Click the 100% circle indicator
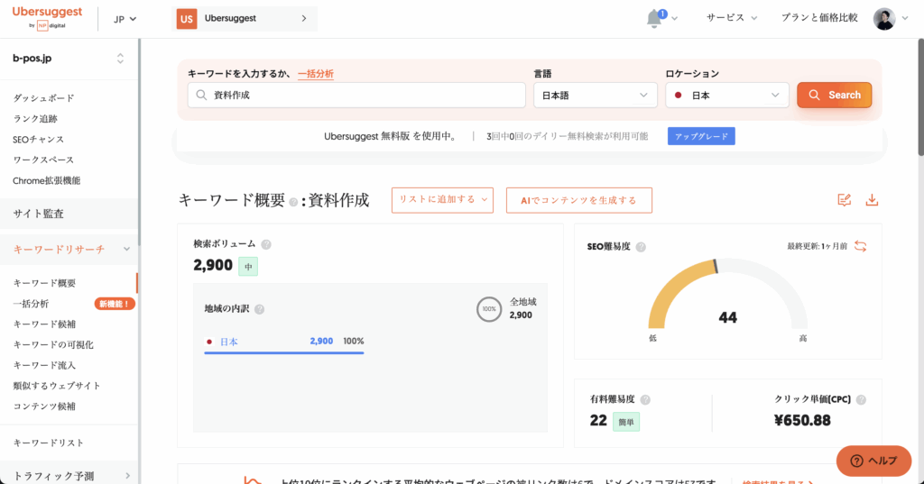Viewport: 924px width, 484px height. (x=489, y=309)
